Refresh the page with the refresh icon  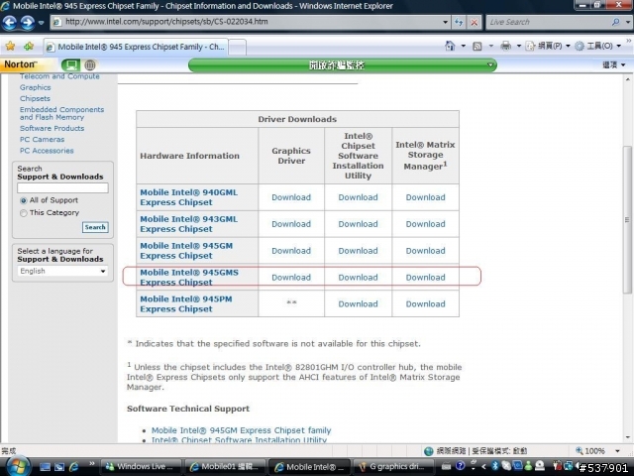(459, 22)
